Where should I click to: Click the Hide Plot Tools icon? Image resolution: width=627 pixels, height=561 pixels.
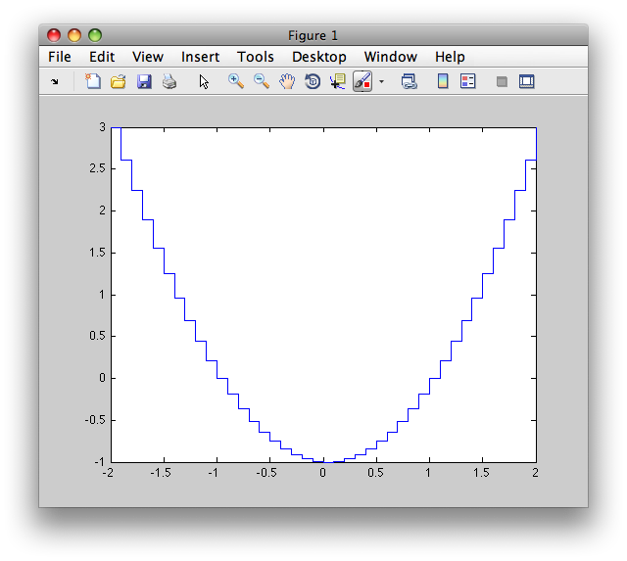click(502, 82)
